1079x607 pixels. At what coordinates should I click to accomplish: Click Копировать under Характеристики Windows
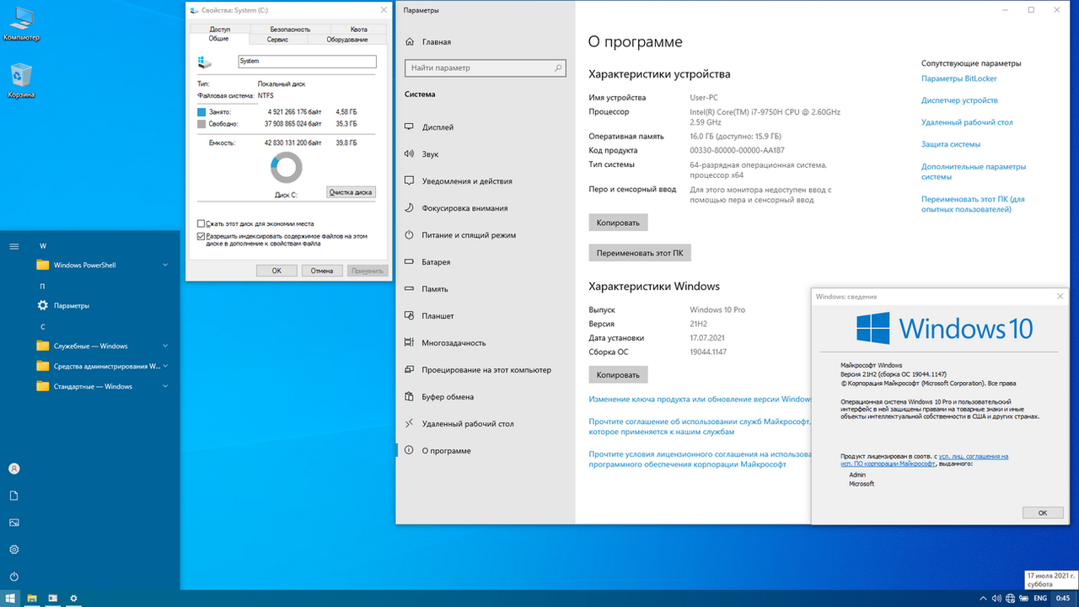point(618,374)
